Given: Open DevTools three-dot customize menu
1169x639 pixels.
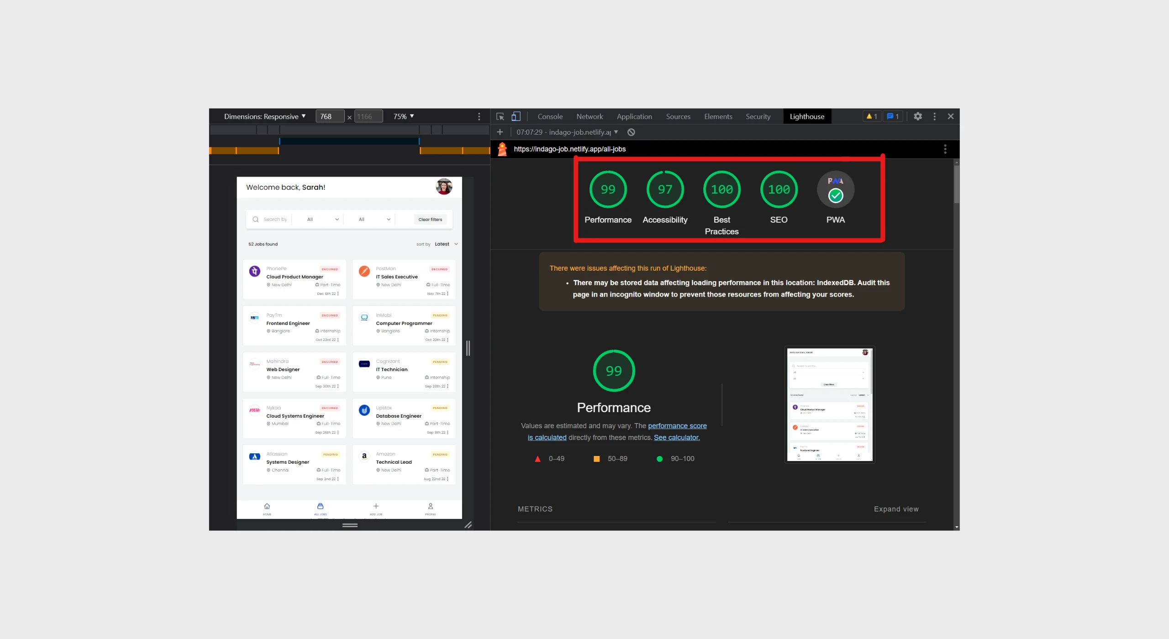Looking at the screenshot, I should (934, 116).
